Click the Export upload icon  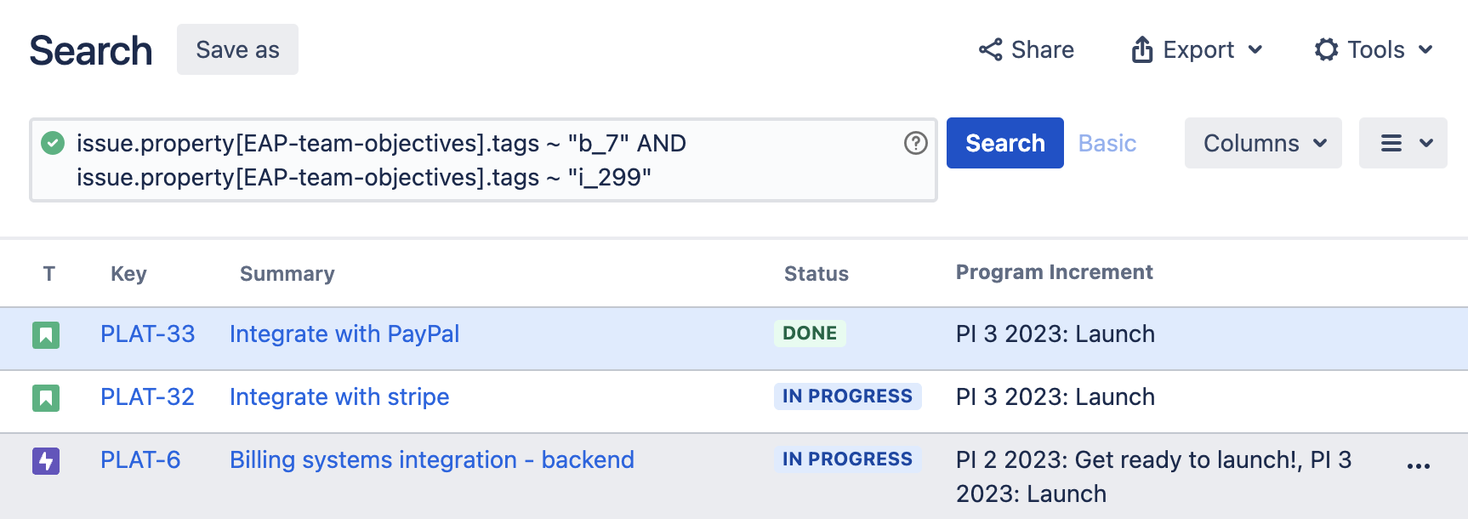click(x=1141, y=50)
